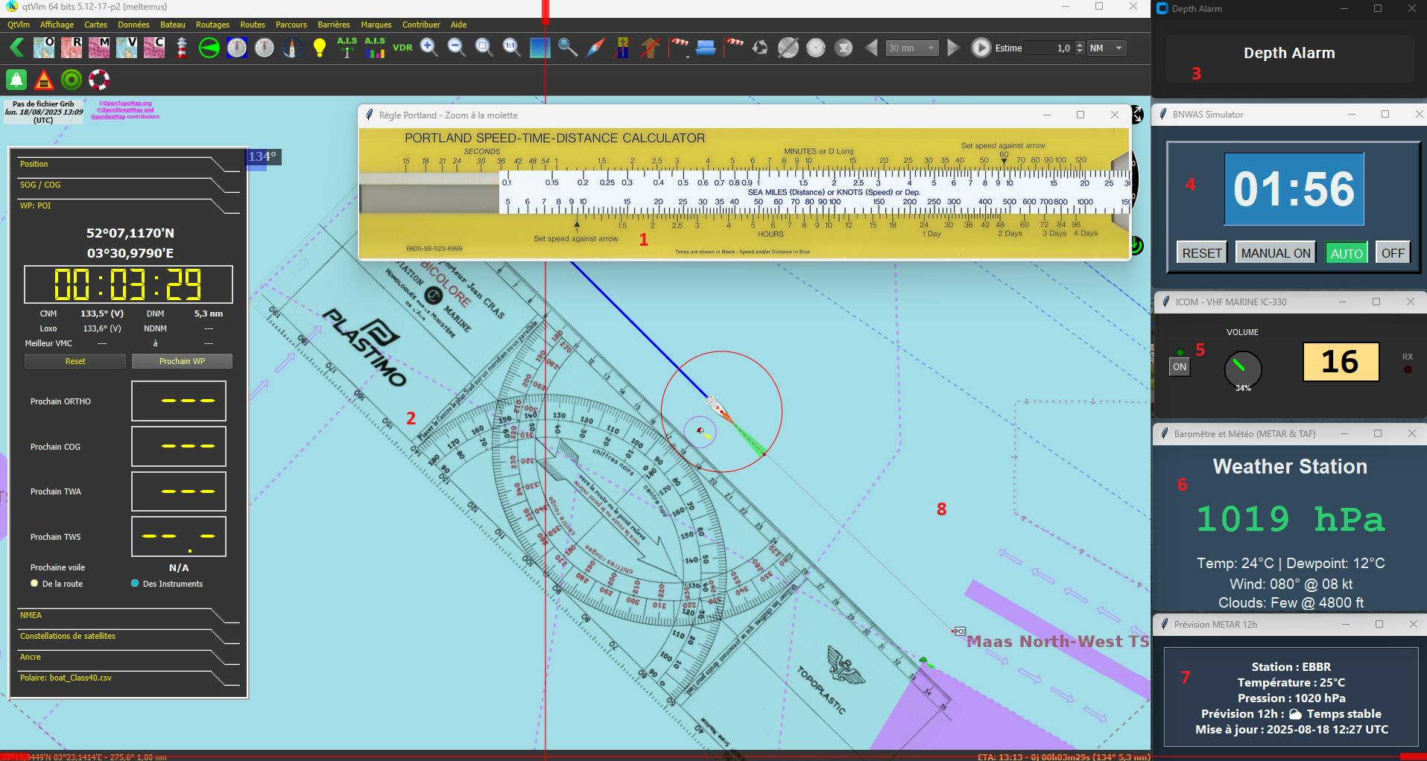Viewport: 1427px width, 761px height.
Task: Switch BNWAS to AUTO mode
Action: (1347, 253)
